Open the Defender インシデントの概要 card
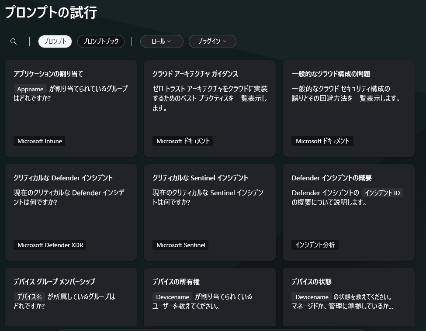 point(349,212)
